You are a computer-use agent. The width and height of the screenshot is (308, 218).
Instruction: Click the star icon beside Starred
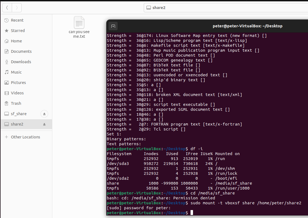point(7,31)
